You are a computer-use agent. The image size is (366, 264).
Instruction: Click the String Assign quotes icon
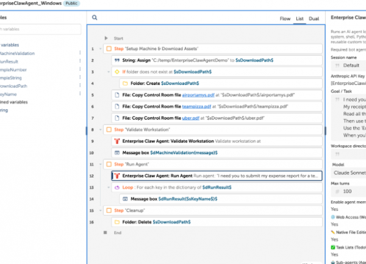(117, 60)
